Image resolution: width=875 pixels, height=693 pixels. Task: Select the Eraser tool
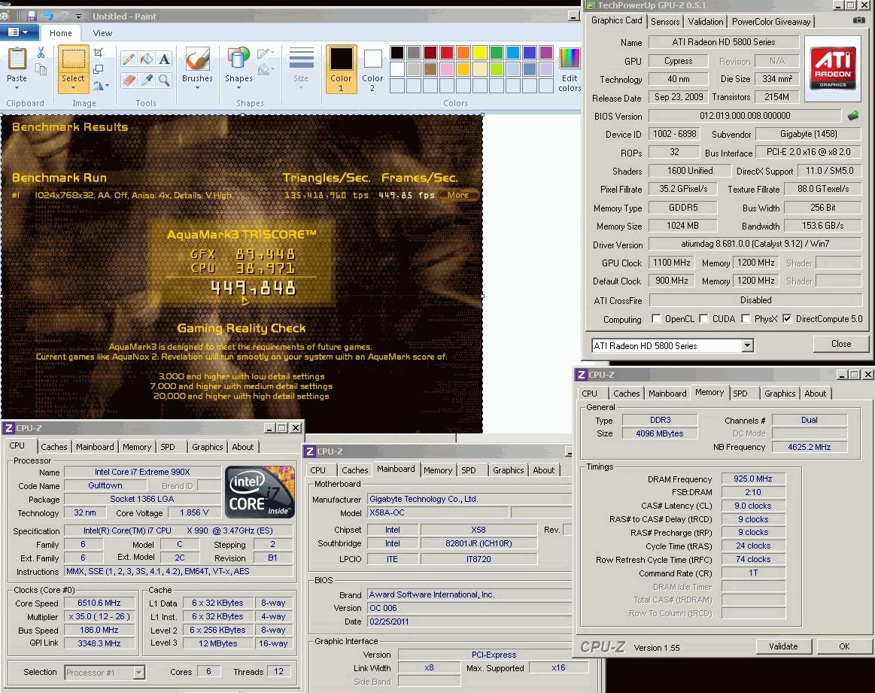pos(129,80)
